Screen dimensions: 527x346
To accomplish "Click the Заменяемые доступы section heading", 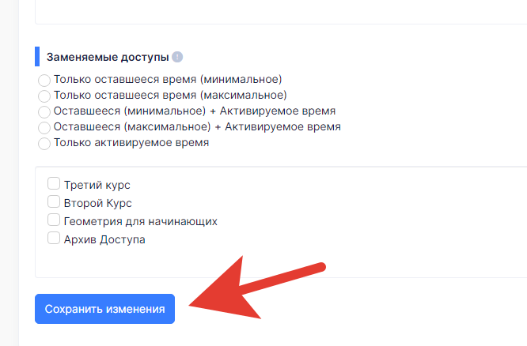I will (x=108, y=57).
